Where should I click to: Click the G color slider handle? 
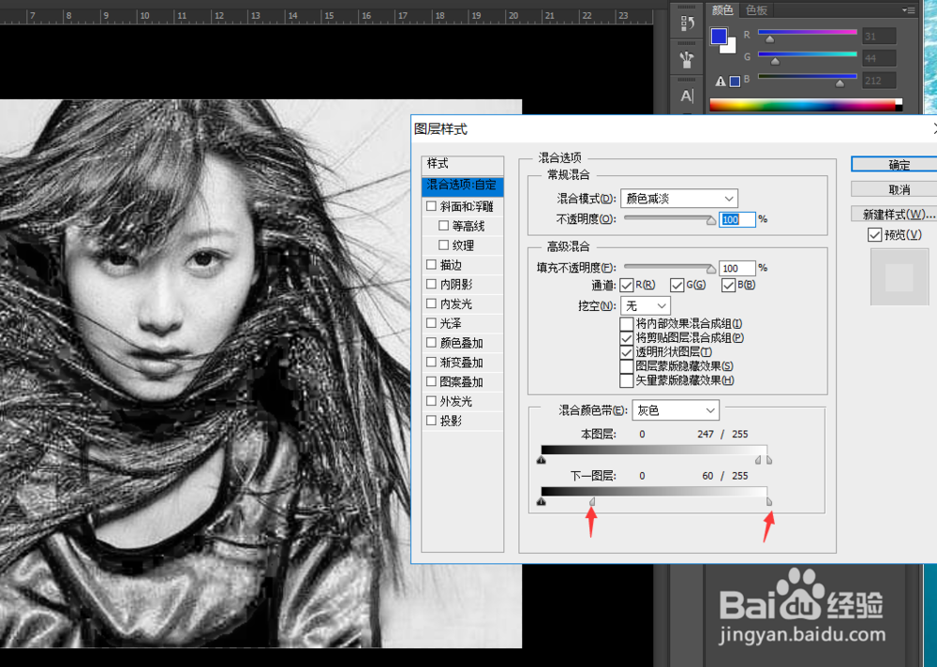(775, 62)
